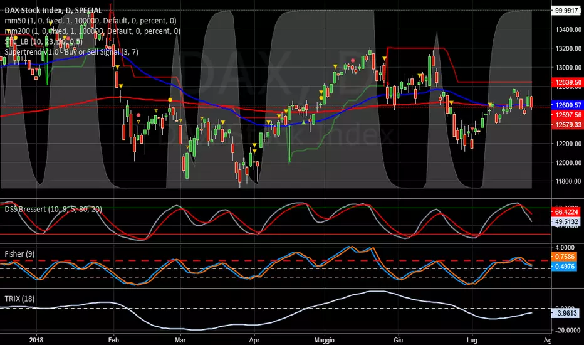Click the pink circle marker in mid-May
Image resolution: width=584 pixels, height=345 pixels.
point(353,60)
